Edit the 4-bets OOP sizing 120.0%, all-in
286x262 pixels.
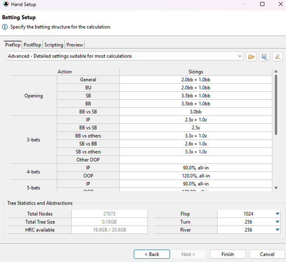click(x=196, y=176)
